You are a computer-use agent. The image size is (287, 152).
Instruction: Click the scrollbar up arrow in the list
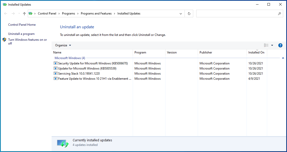(283, 58)
